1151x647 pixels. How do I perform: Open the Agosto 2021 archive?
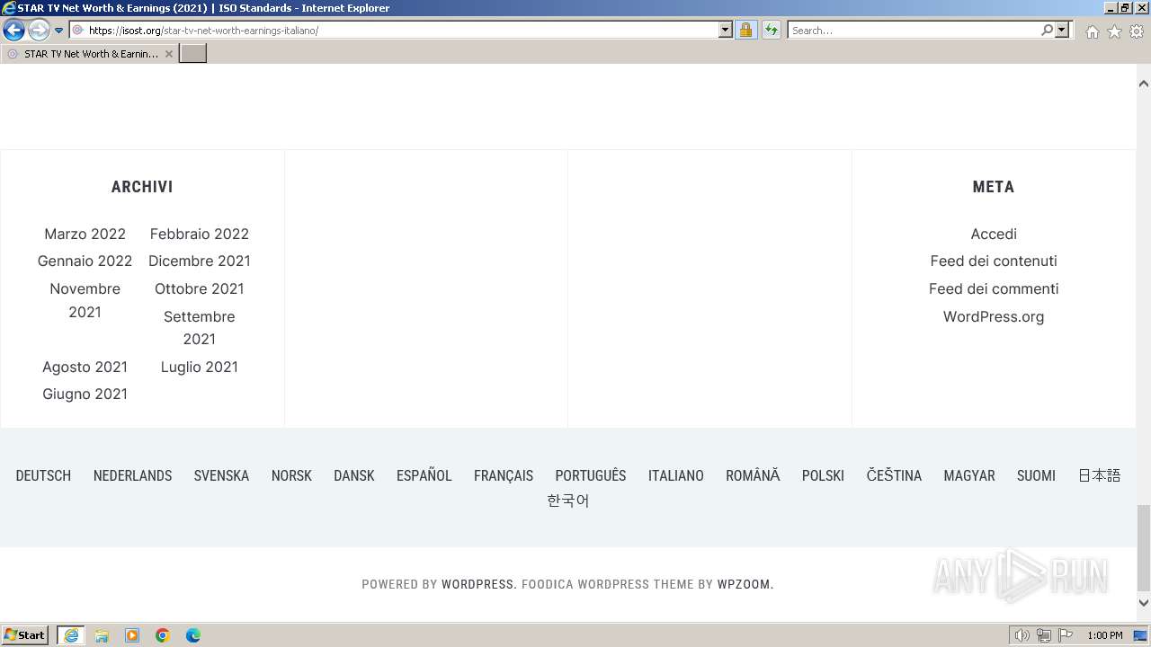pyautogui.click(x=85, y=367)
